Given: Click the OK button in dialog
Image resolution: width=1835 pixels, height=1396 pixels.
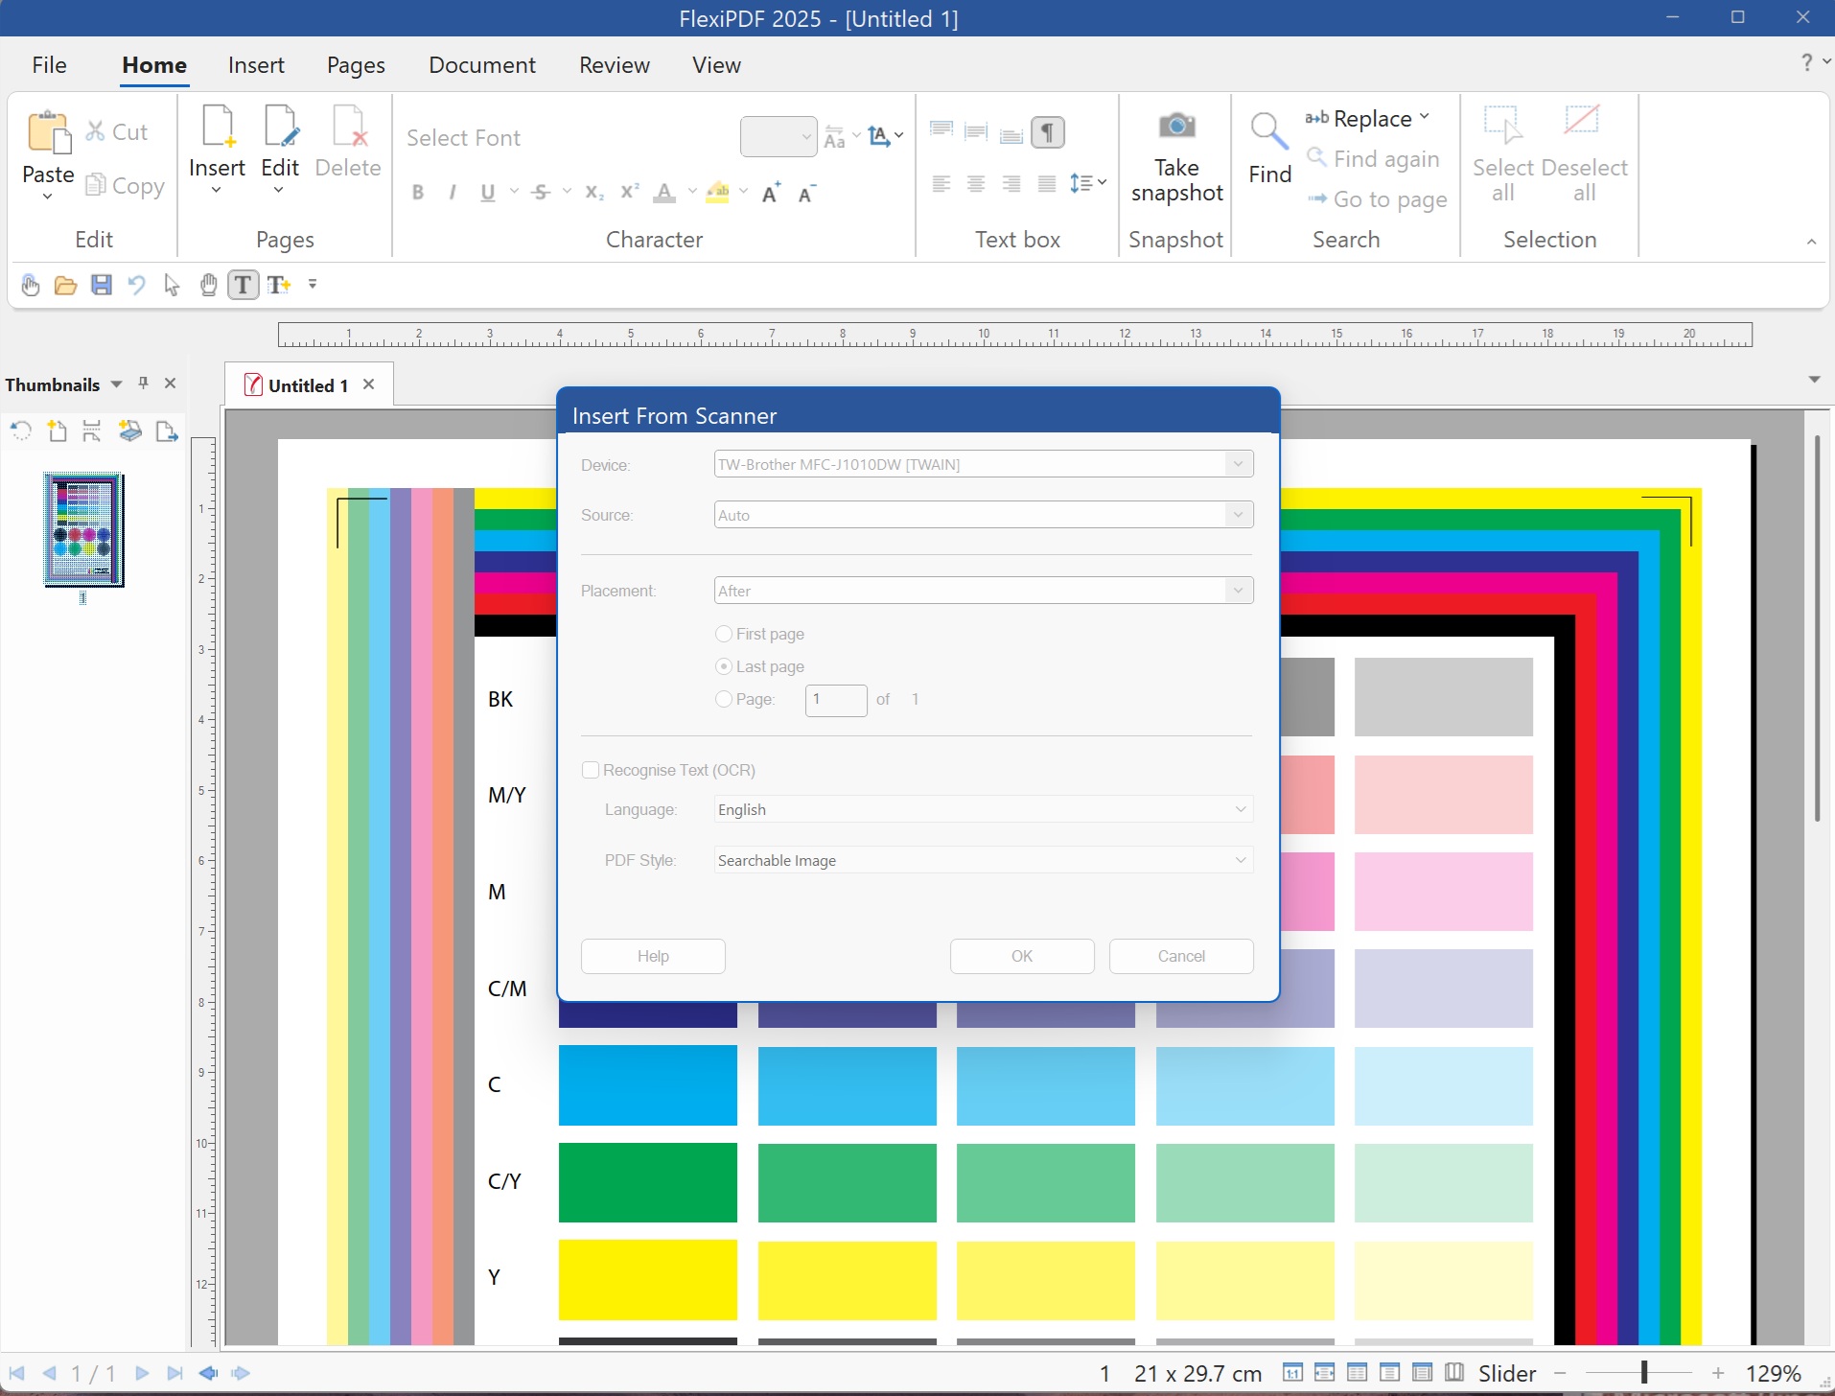Looking at the screenshot, I should coord(1021,956).
